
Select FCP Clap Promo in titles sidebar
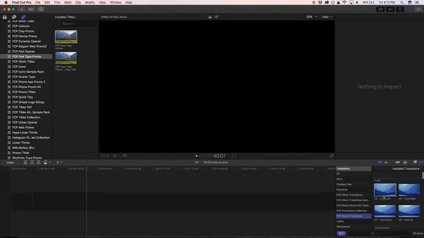pyautogui.click(x=23, y=31)
